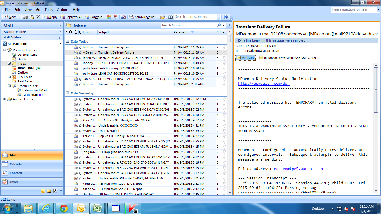Screen dimensions: 381x214
Task: Toggle flag on JENNY VU message
Action: (x=224, y=58)
